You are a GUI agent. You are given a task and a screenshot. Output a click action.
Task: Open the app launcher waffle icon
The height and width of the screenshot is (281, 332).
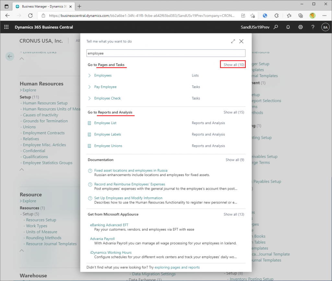[x=6, y=27]
